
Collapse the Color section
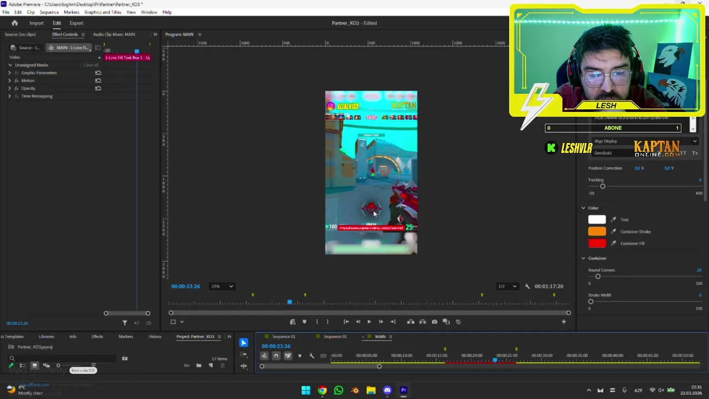[583, 208]
